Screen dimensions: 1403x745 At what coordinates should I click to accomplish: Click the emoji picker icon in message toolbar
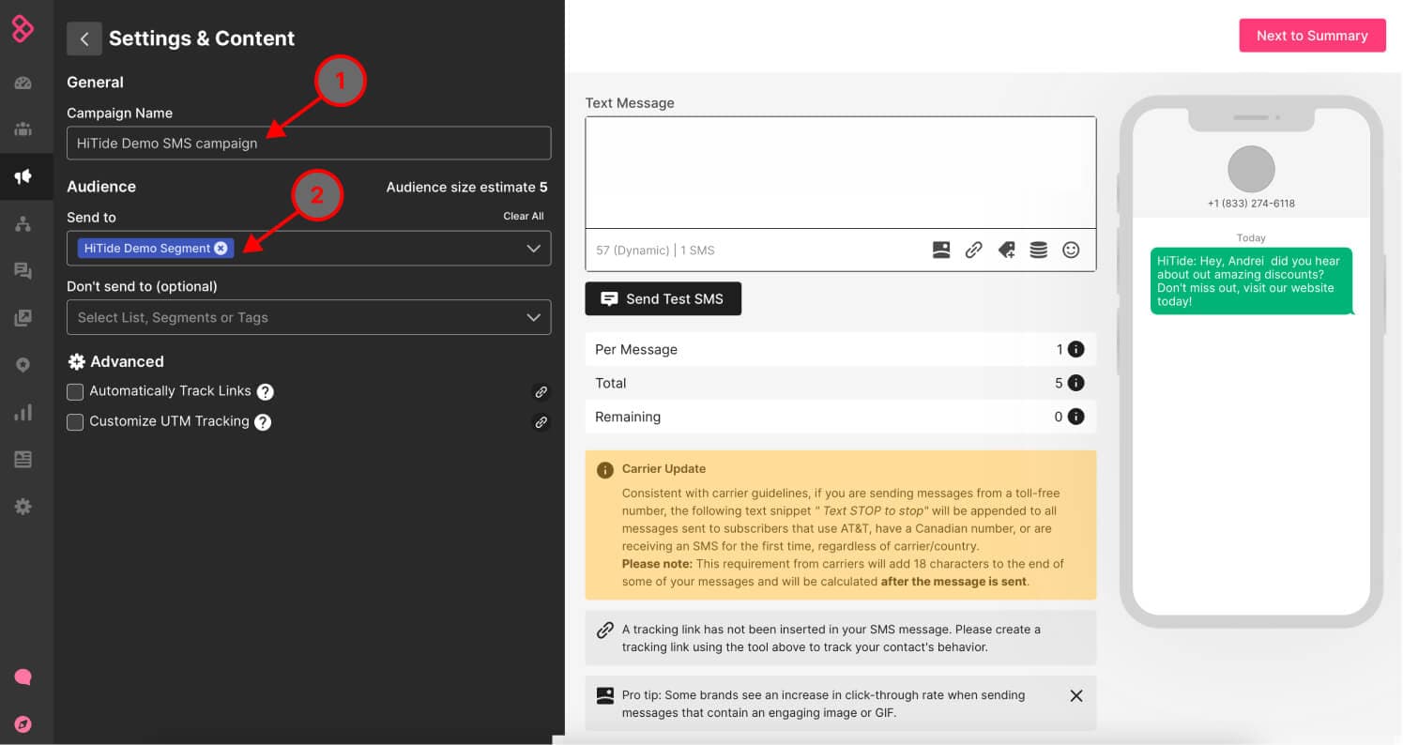point(1071,251)
